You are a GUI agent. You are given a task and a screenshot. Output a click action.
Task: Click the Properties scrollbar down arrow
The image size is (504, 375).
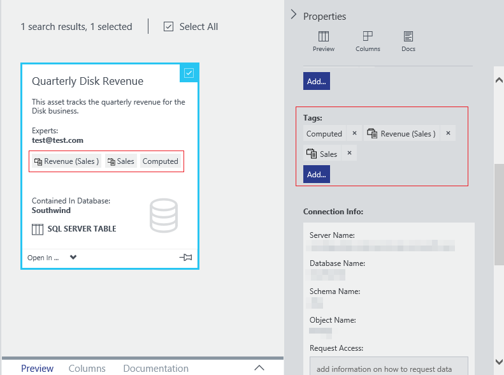click(499, 362)
